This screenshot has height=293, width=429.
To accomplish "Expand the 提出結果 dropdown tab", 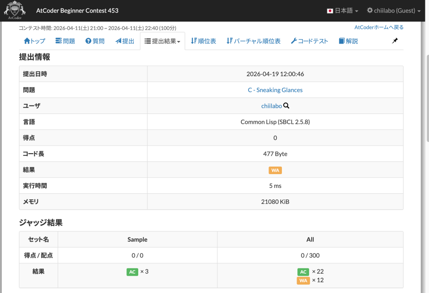I will pos(162,41).
